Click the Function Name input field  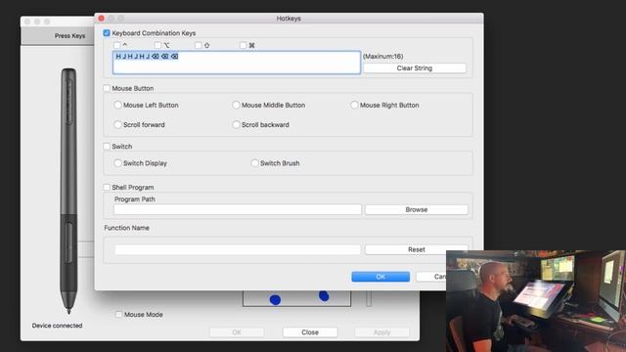pyautogui.click(x=238, y=249)
